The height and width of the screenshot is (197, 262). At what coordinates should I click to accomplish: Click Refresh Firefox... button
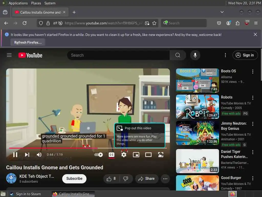pyautogui.click(x=28, y=42)
